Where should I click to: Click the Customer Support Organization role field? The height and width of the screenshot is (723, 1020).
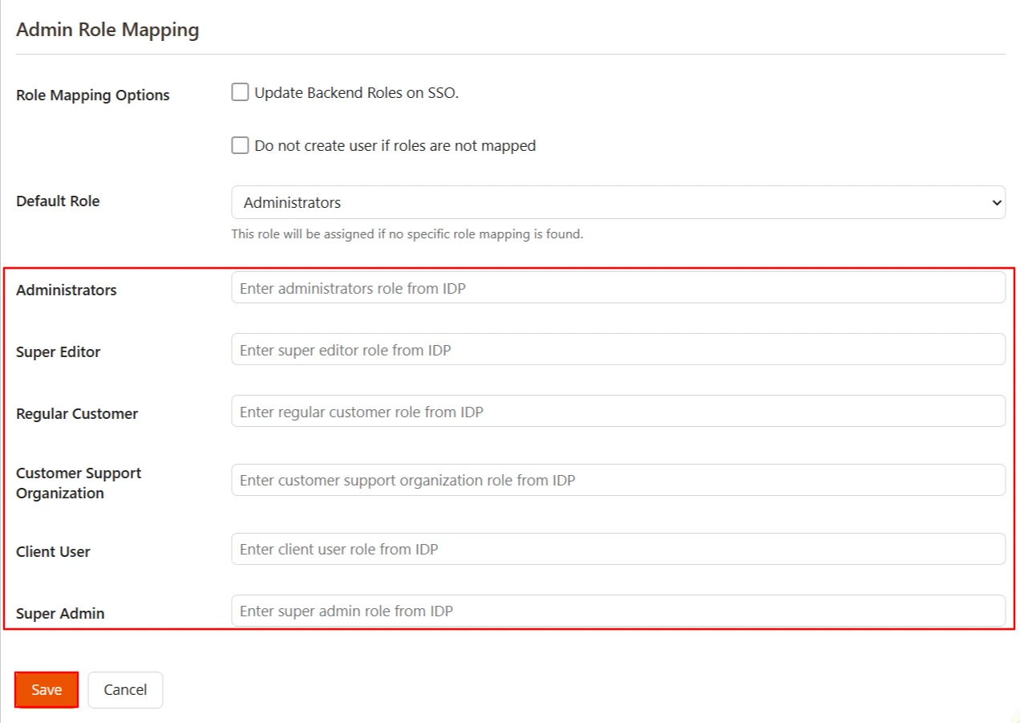617,480
